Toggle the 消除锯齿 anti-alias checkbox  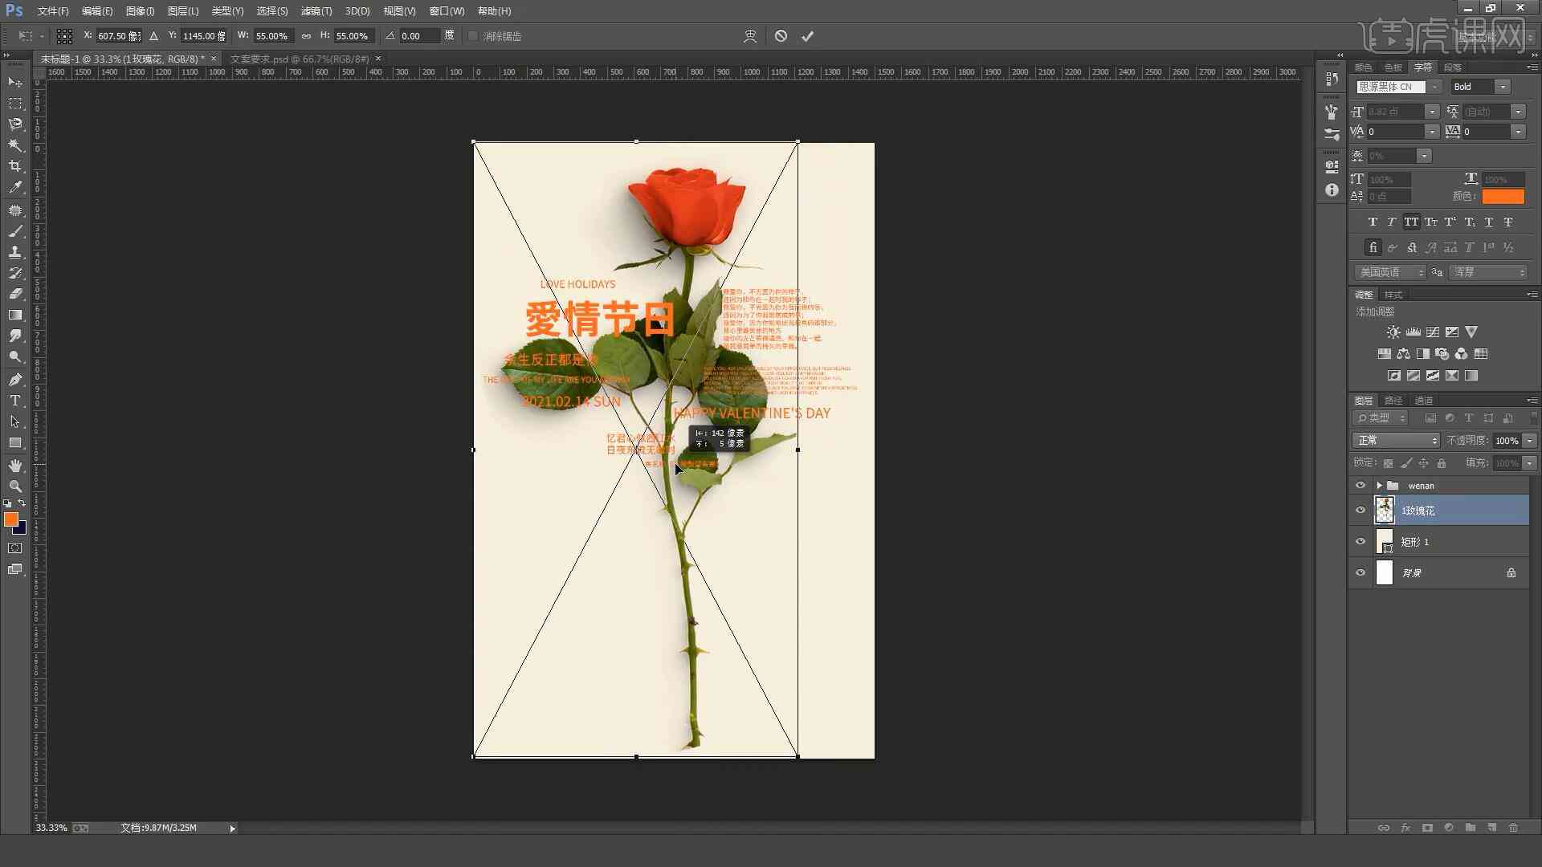473,36
